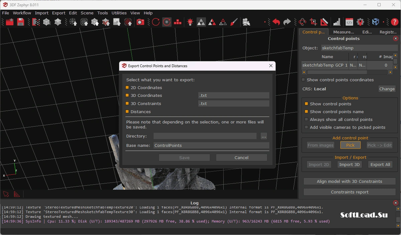Toggle the Distances export checkbox

click(x=127, y=111)
